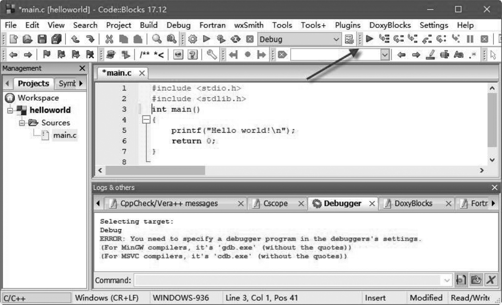Collapse the helloworld project tree node
502x305 pixels.
(10, 110)
